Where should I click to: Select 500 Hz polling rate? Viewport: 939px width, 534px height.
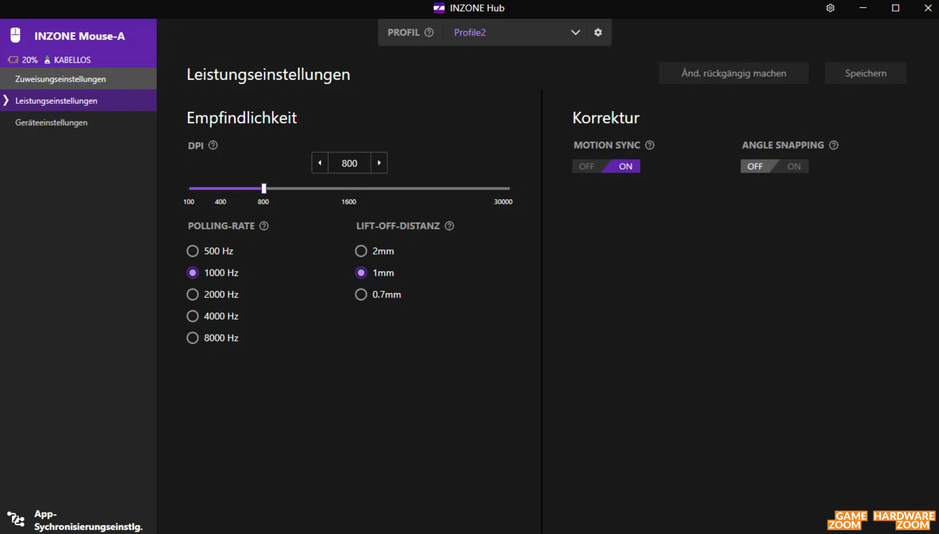click(192, 251)
